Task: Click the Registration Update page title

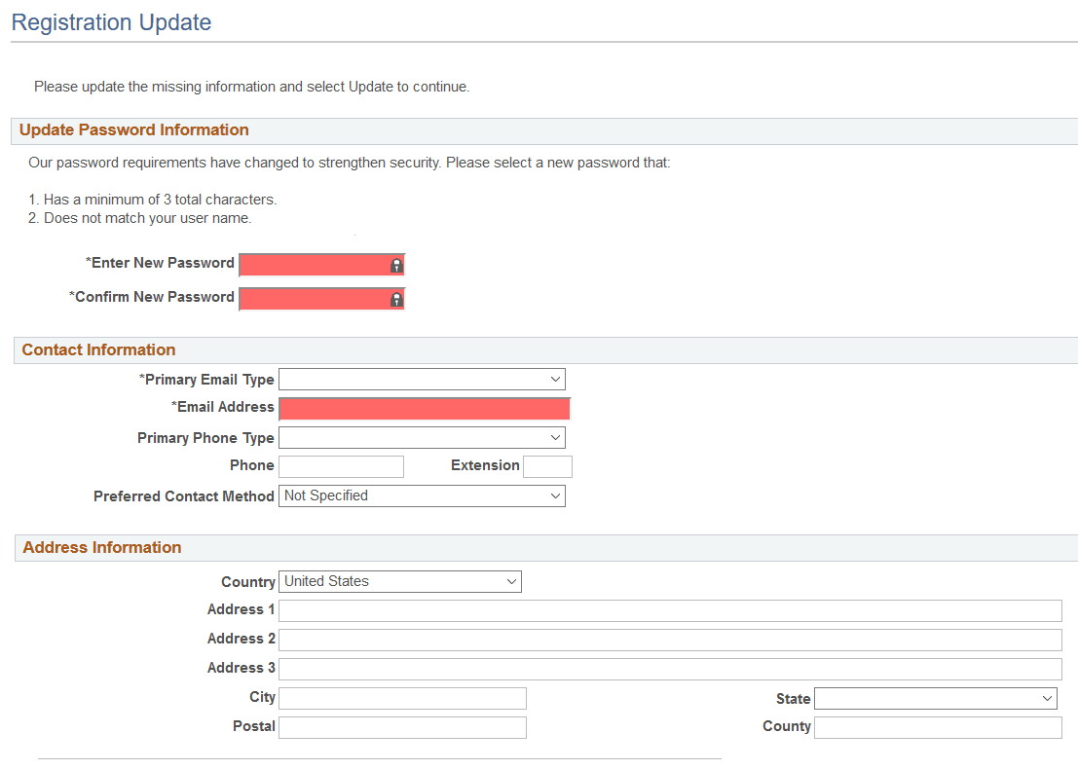Action: coord(111,21)
